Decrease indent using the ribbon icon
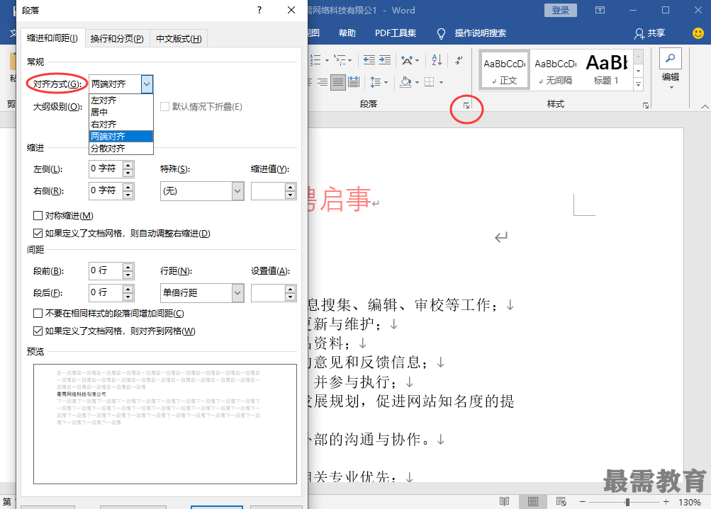 click(369, 59)
